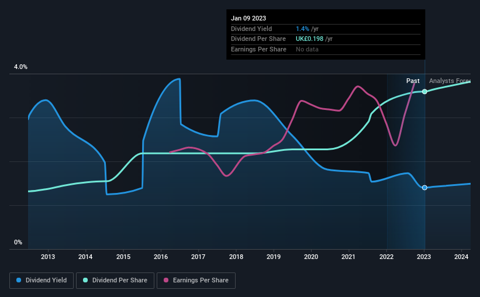Click the 2020 x-axis label
Viewport: 480px width, 297px height.
pos(311,257)
